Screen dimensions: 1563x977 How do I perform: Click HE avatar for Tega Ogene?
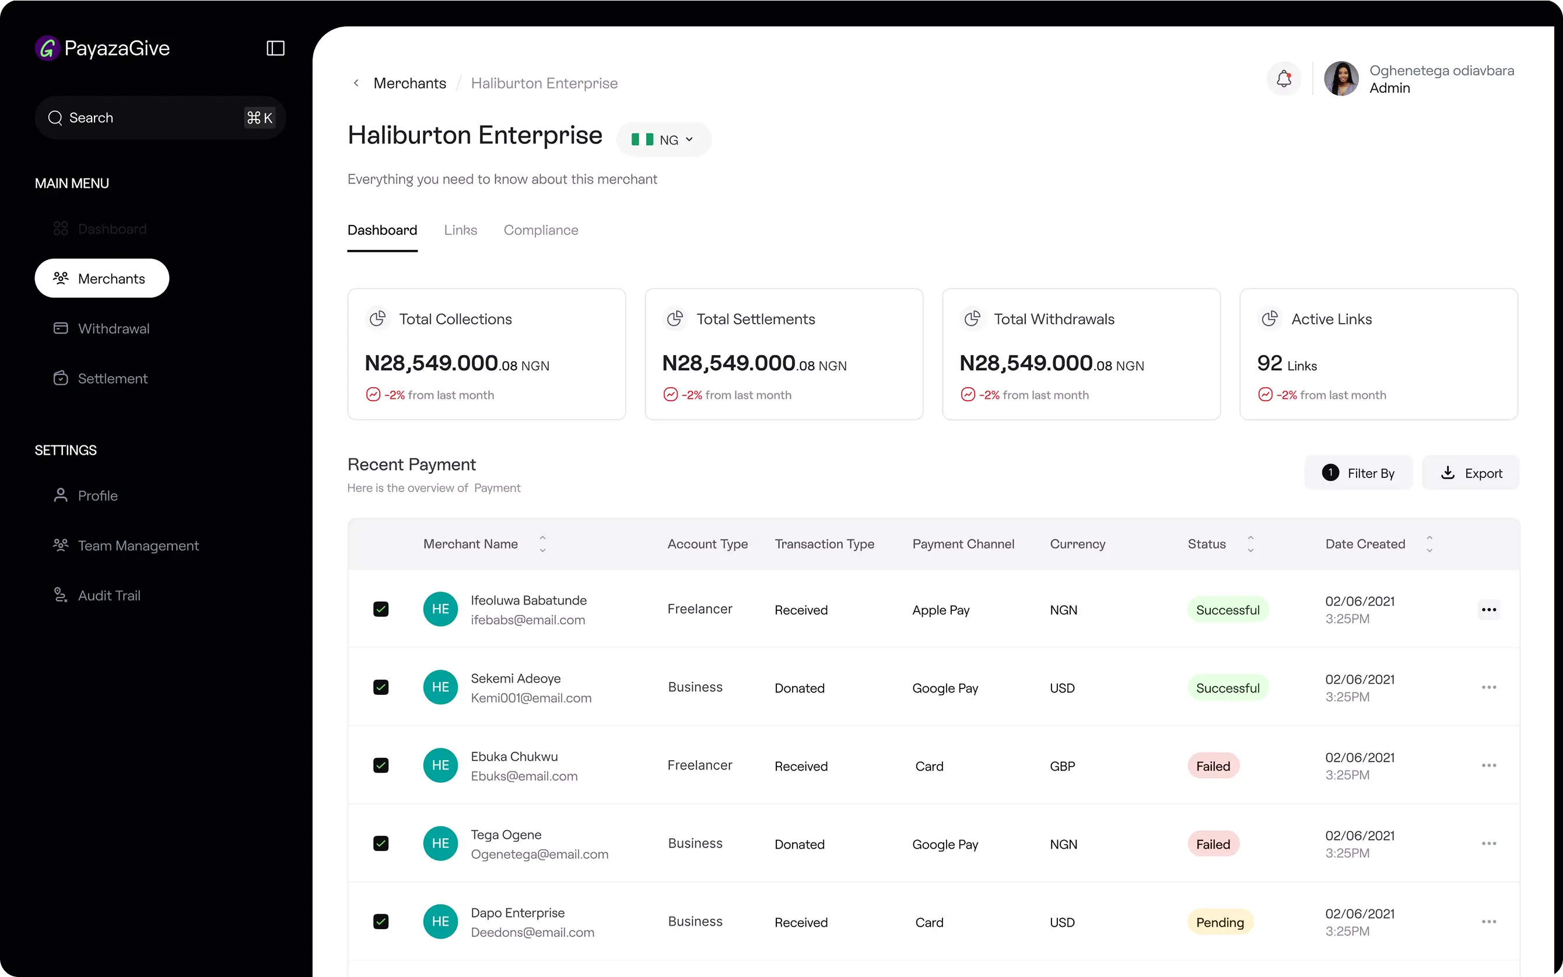pyautogui.click(x=440, y=844)
